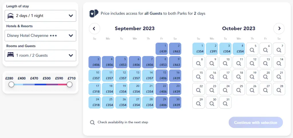The height and width of the screenshot is (138, 293).
Task: Select September 5 at £453
Action: coord(121,62)
